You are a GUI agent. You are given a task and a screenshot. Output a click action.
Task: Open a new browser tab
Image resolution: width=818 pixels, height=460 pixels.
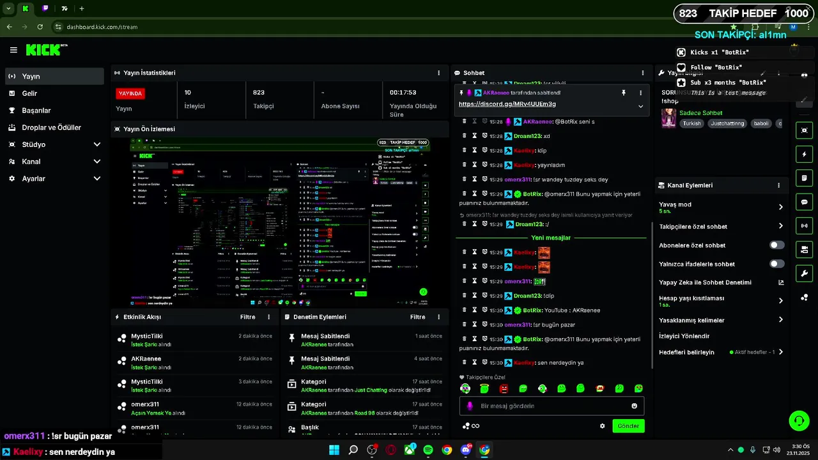click(82, 8)
